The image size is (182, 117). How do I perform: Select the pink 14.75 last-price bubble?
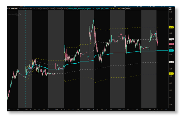(x=171, y=44)
